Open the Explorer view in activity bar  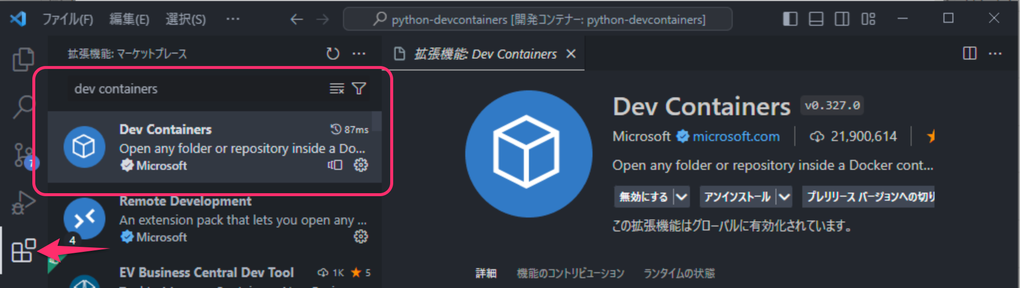(x=23, y=59)
